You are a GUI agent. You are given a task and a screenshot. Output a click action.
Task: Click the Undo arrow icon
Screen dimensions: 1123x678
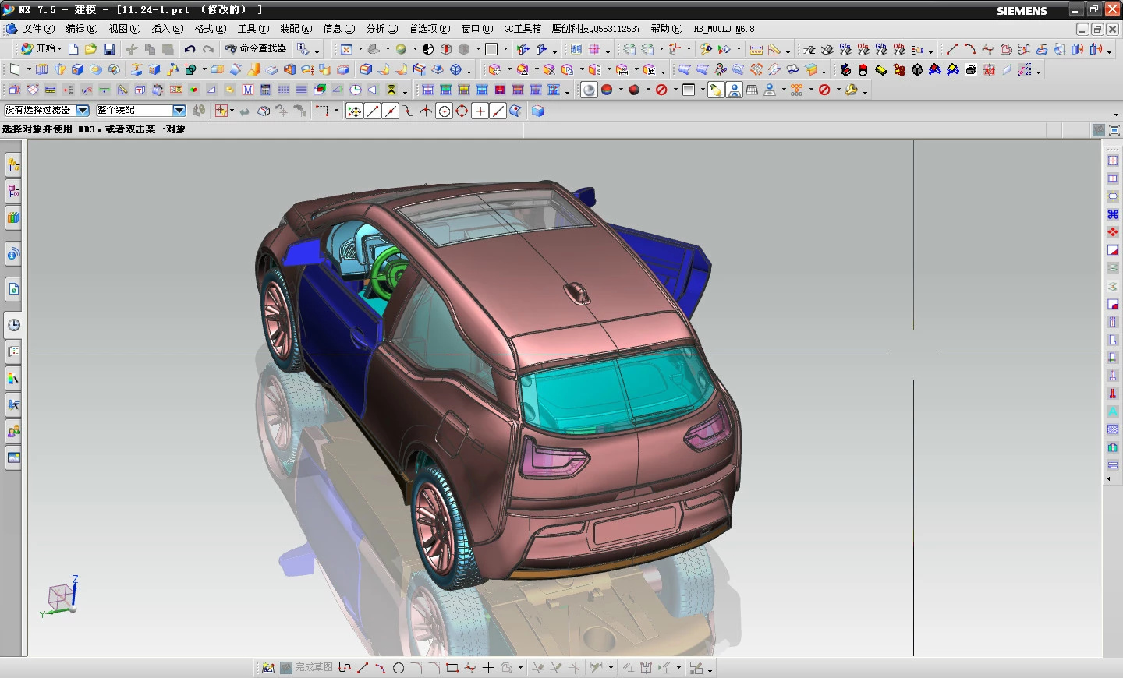[190, 49]
